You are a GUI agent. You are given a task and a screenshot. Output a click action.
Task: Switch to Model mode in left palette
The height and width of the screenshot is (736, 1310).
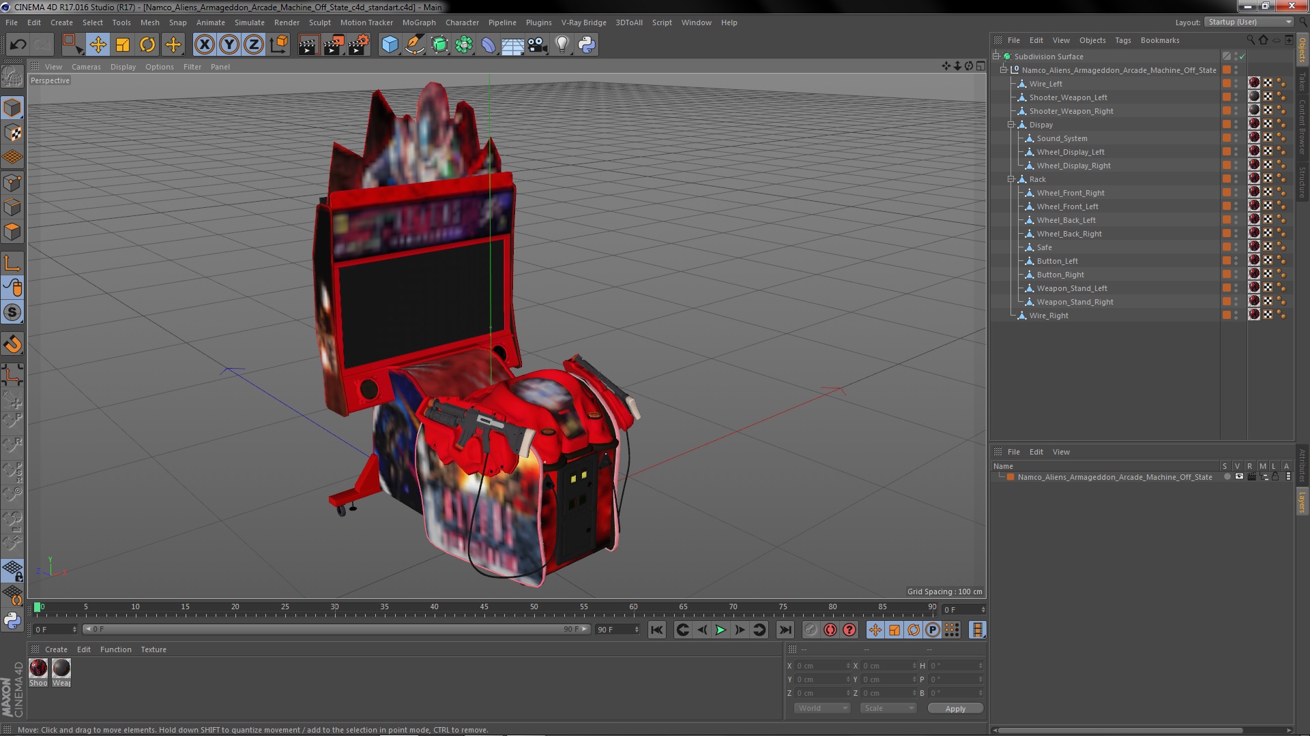click(x=12, y=108)
